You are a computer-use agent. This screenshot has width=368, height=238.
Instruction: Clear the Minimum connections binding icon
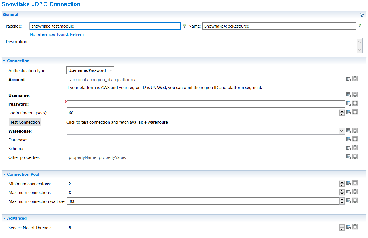tap(355, 183)
